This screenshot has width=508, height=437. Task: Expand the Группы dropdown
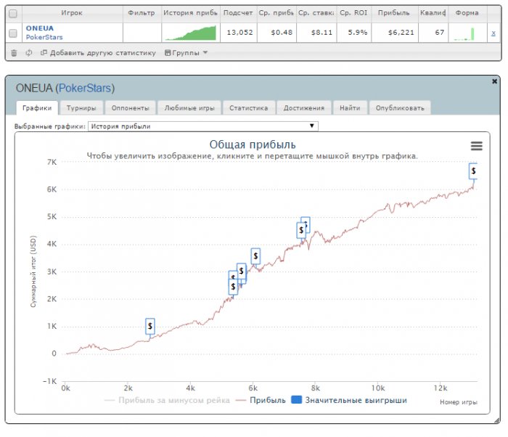coord(186,52)
